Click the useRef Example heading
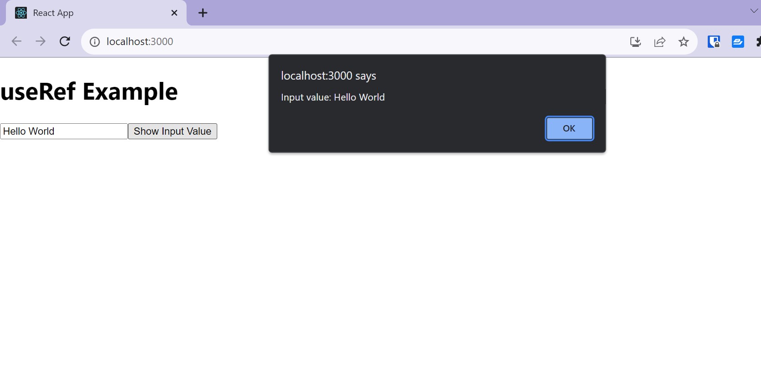This screenshot has height=369, width=761. coord(89,91)
